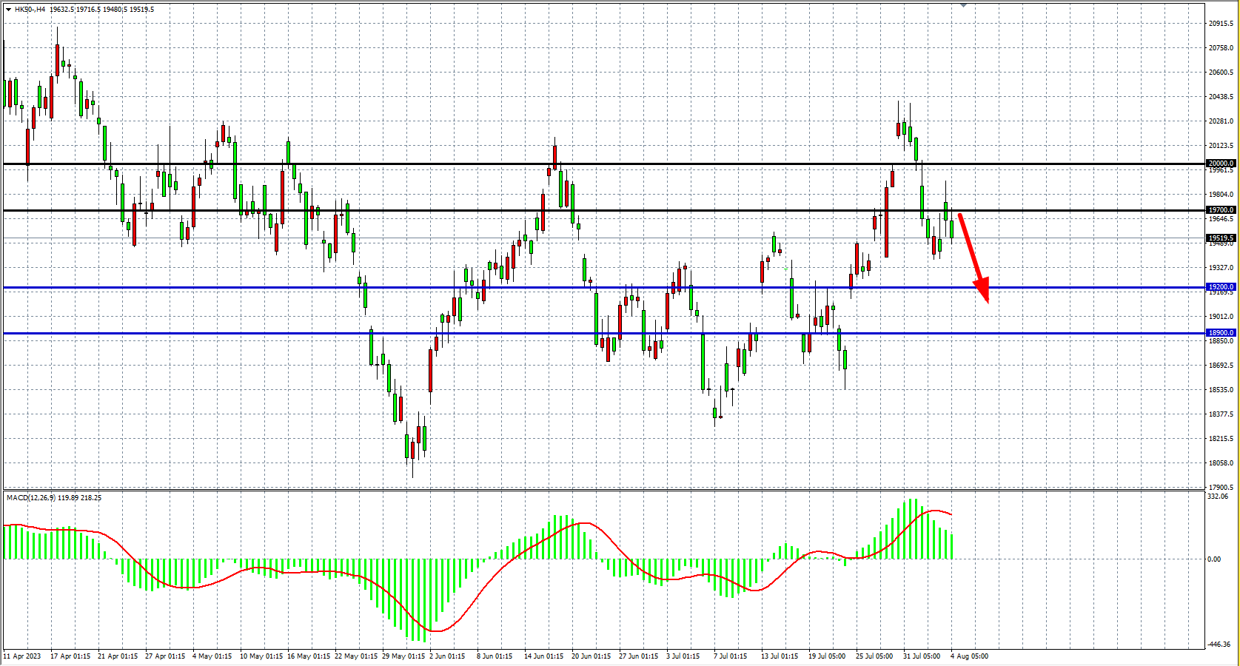Click the 29 May 01:15 time label
The height and width of the screenshot is (666, 1240).
coord(403,656)
